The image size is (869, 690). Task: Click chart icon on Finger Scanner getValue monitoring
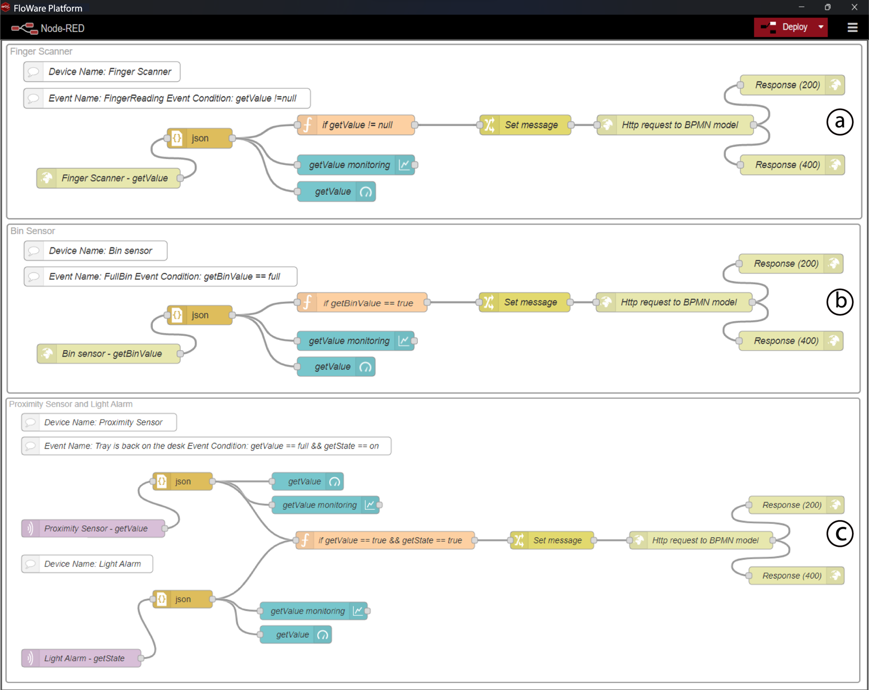[404, 165]
